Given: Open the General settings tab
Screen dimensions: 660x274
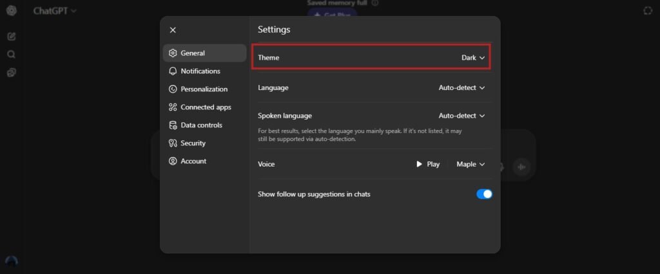Looking at the screenshot, I should (x=204, y=53).
